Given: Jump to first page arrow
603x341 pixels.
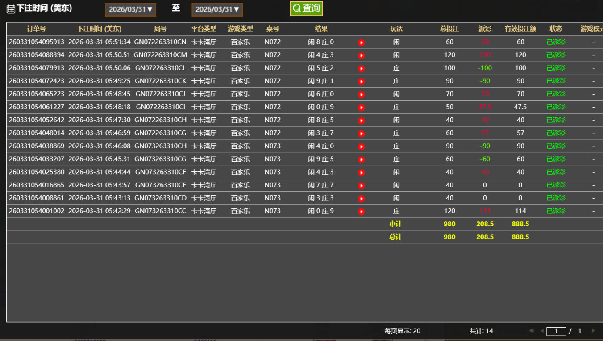Looking at the screenshot, I should [531, 331].
